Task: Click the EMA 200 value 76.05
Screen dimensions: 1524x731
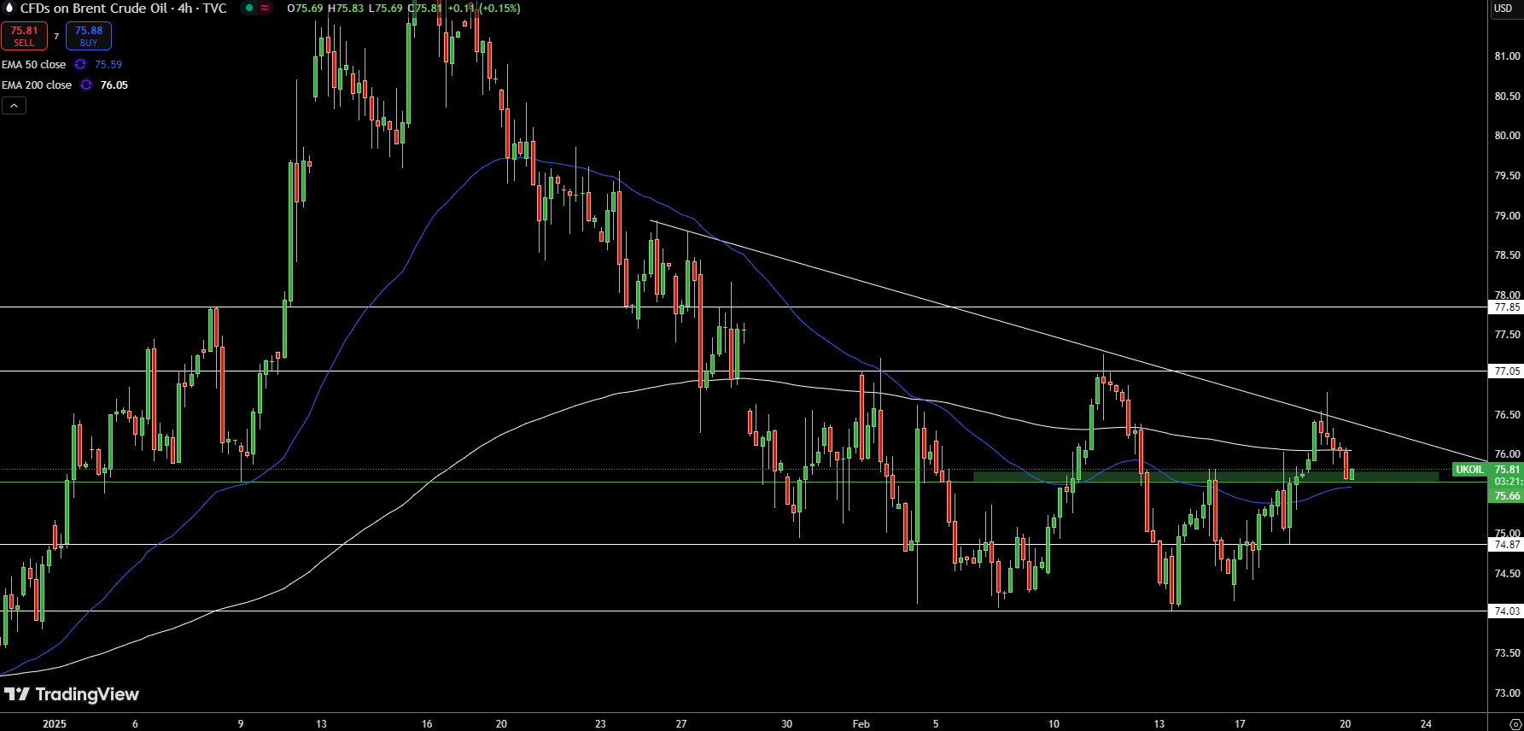Action: [114, 85]
